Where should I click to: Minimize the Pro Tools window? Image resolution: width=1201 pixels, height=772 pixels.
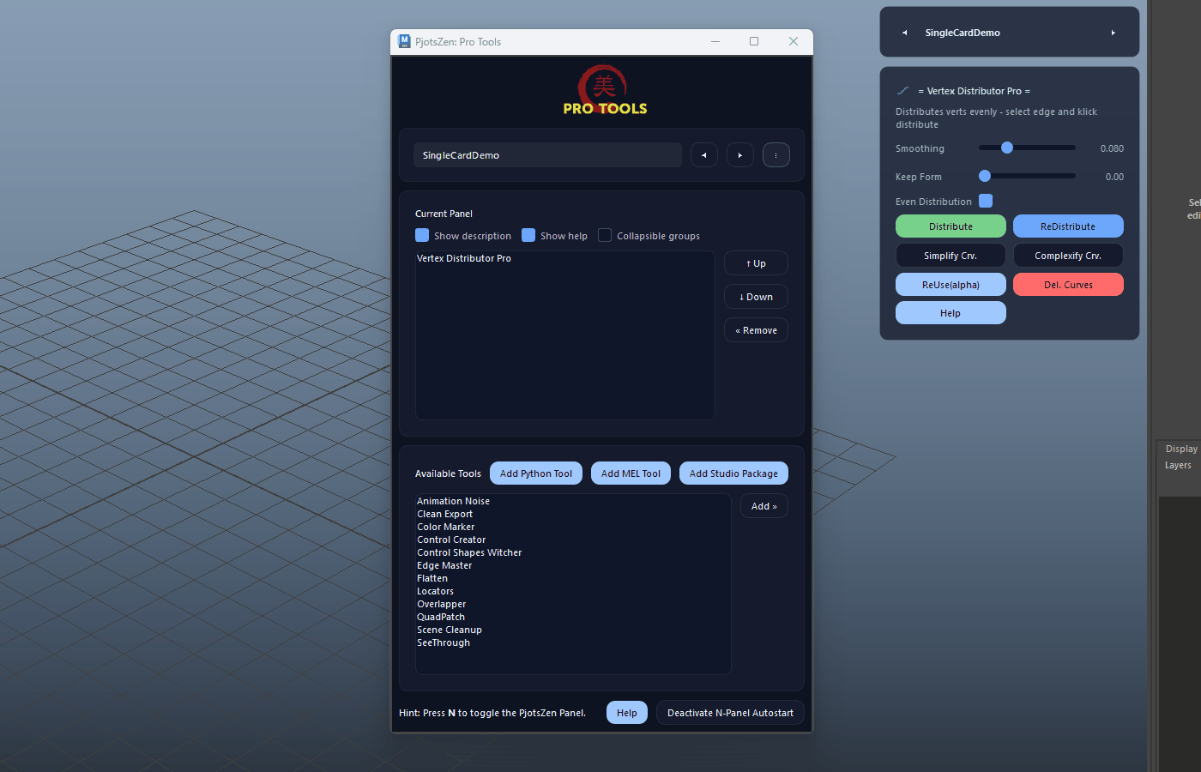[x=715, y=41]
